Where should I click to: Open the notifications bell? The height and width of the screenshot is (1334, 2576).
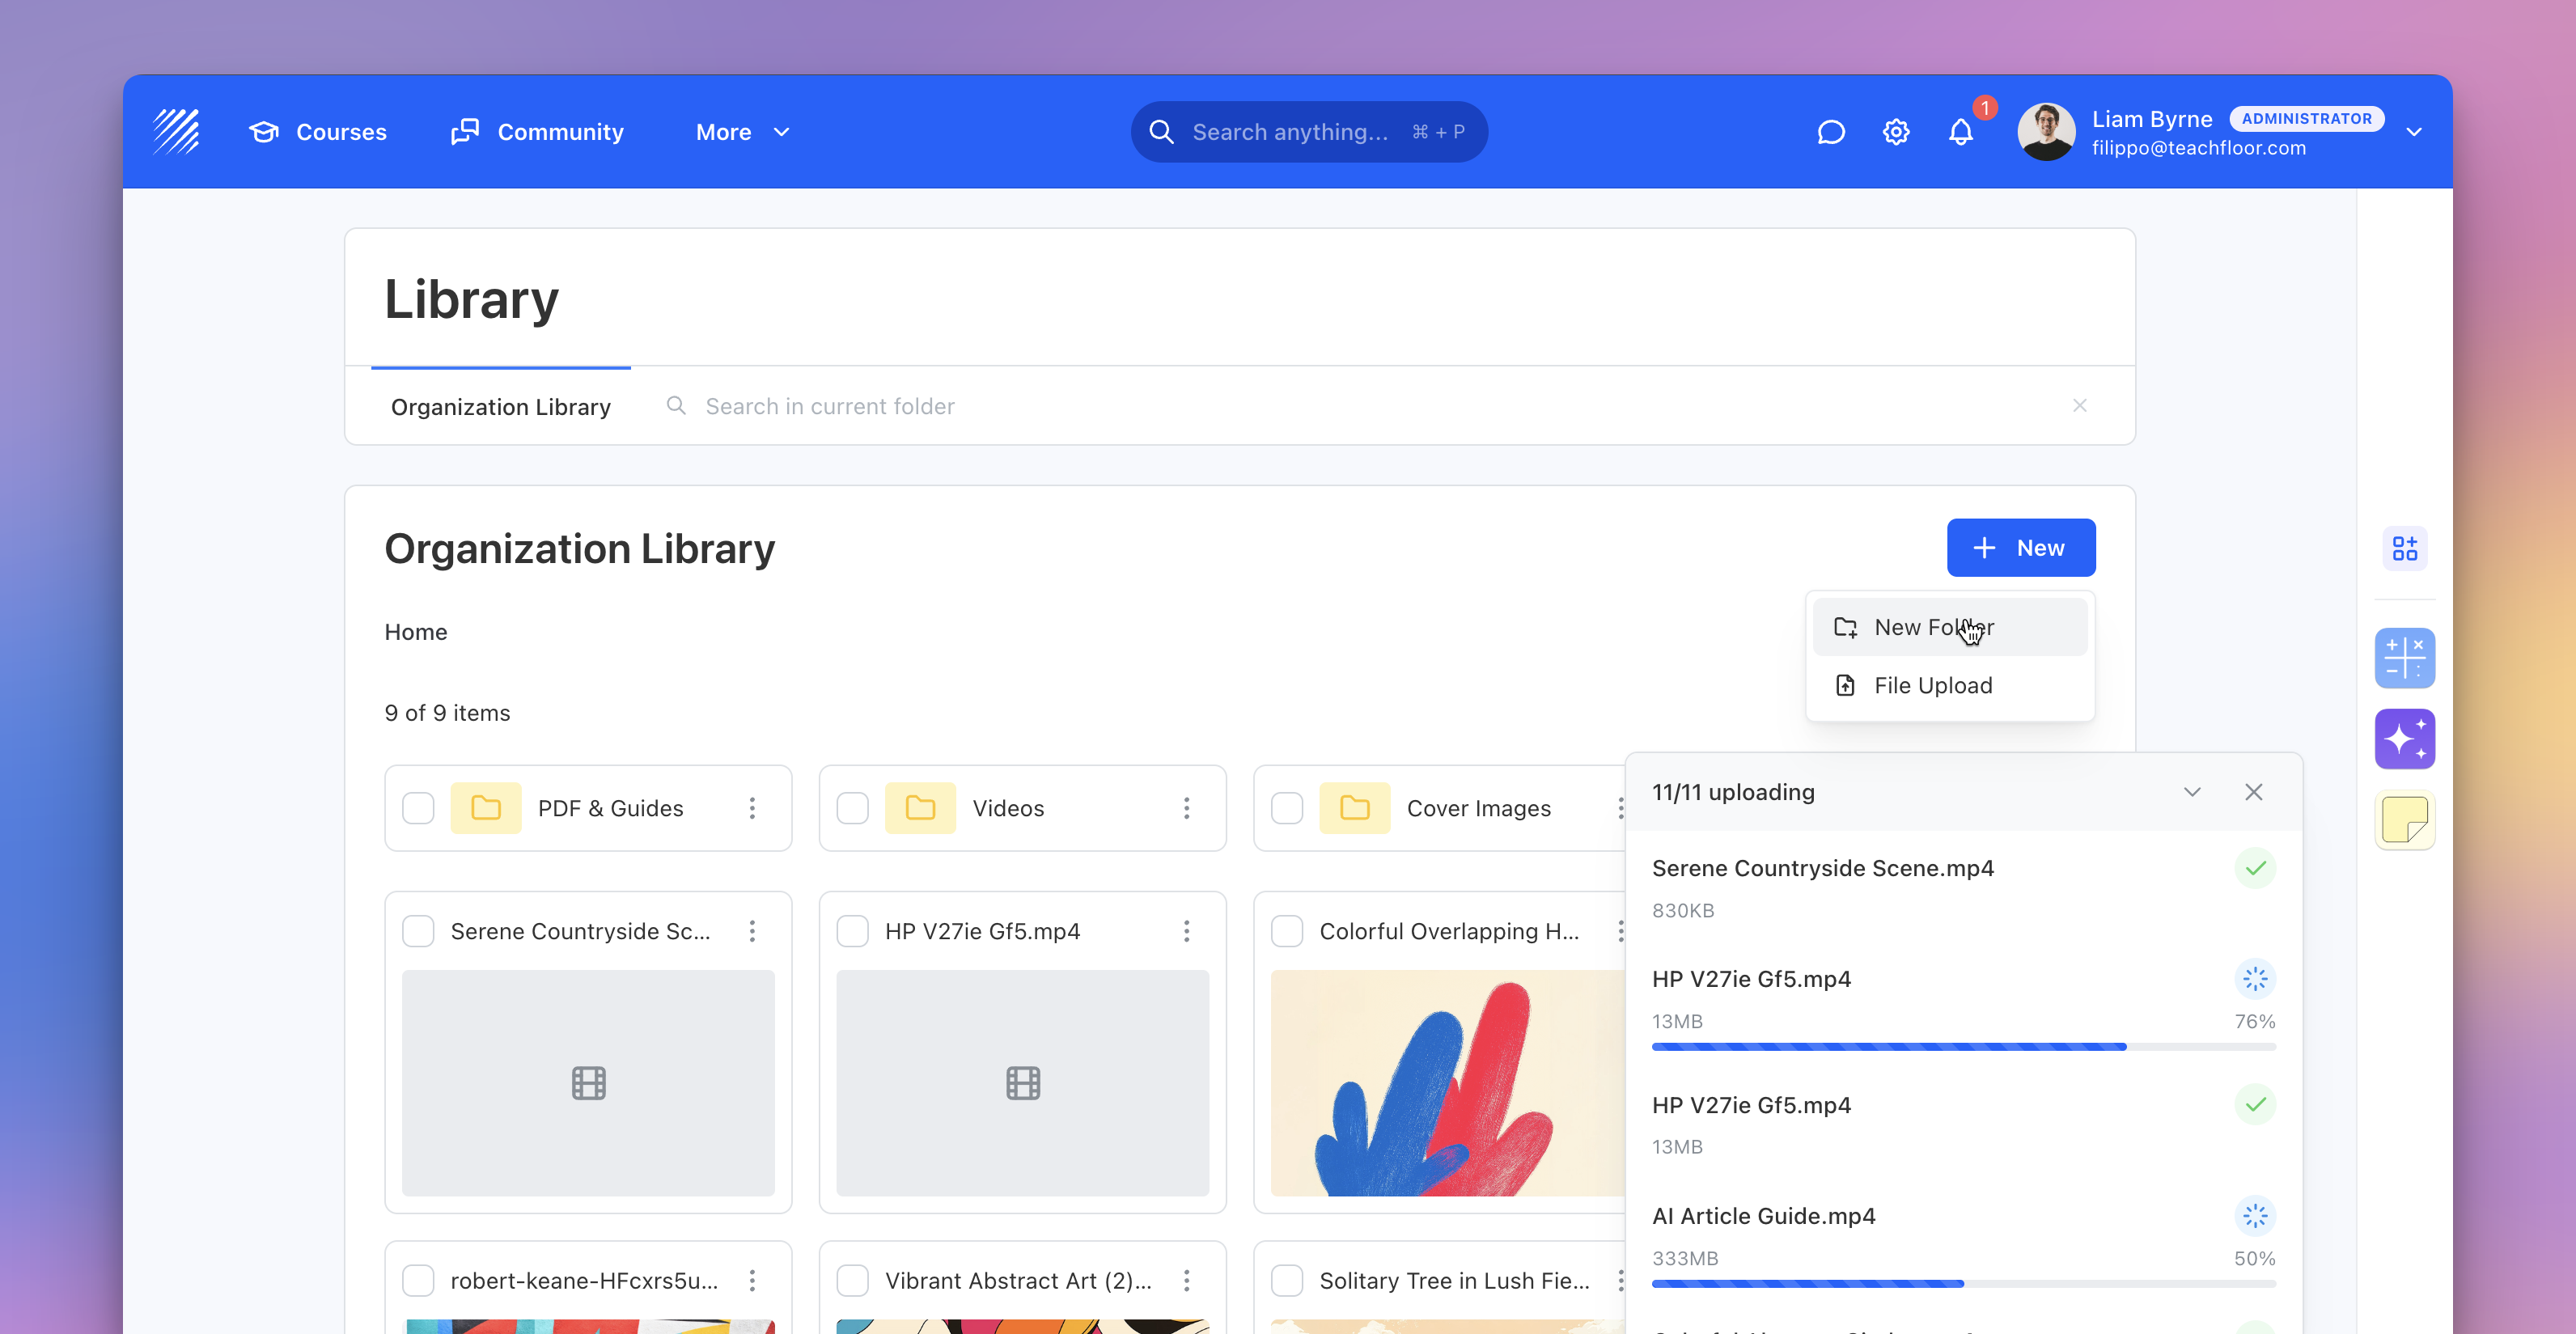click(1960, 132)
